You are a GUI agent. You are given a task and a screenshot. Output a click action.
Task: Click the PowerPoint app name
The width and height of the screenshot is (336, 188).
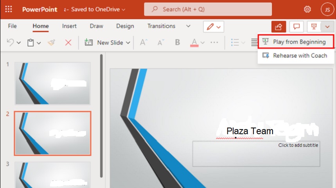[x=40, y=9]
